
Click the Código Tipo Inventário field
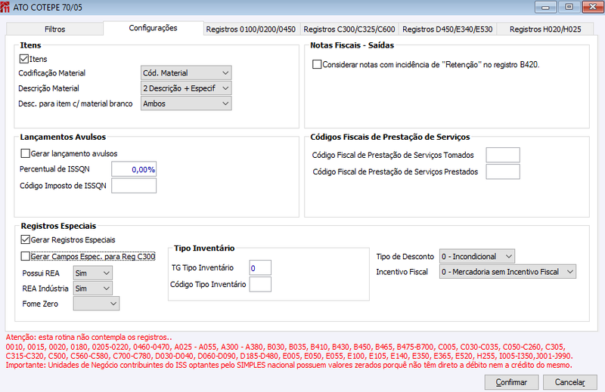tap(260, 285)
